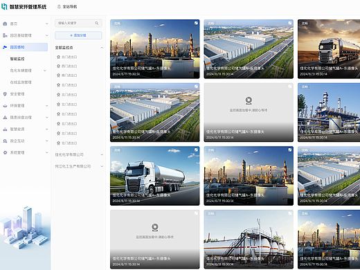Click the expand icon on the spherical storage tanks feed
This screenshot has width=360, height=270.
[x=289, y=213]
